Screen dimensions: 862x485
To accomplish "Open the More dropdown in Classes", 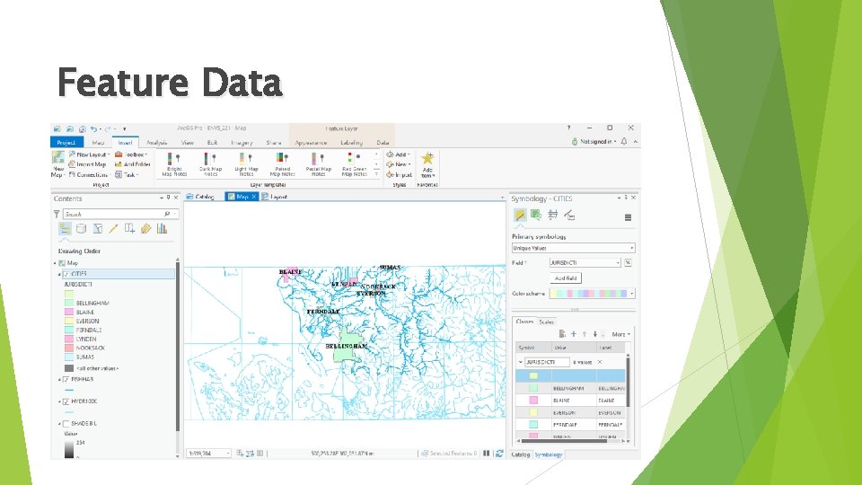I will [x=620, y=334].
